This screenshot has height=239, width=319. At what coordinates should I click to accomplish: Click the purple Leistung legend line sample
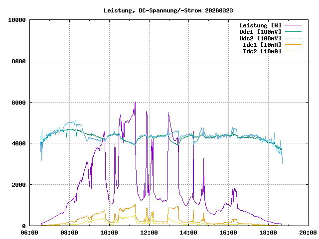click(x=293, y=25)
